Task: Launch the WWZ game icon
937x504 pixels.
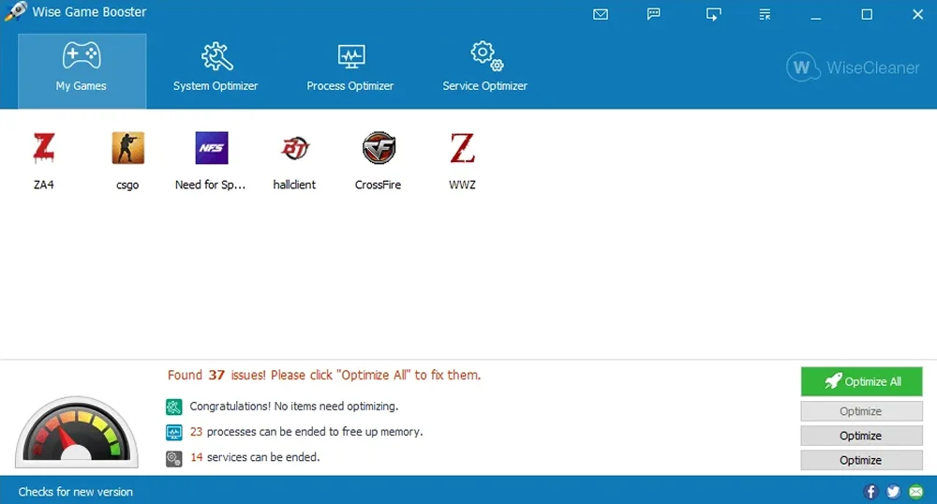Action: (x=462, y=149)
